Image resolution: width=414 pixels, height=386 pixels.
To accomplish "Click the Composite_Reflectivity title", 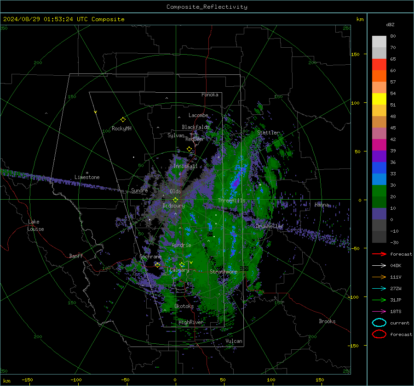I will (207, 7).
